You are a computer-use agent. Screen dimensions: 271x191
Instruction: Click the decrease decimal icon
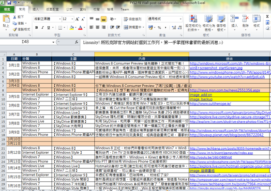(180, 27)
